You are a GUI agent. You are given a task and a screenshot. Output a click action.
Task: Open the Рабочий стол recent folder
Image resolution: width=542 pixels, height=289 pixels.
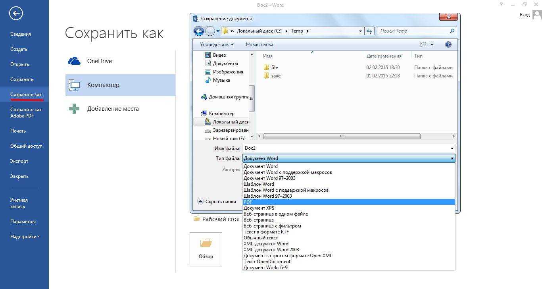tap(217, 219)
